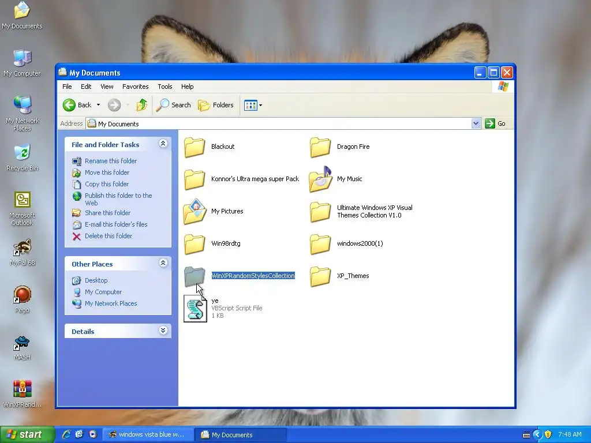
Task: Select the ye VBScript file icon
Action: tap(195, 309)
